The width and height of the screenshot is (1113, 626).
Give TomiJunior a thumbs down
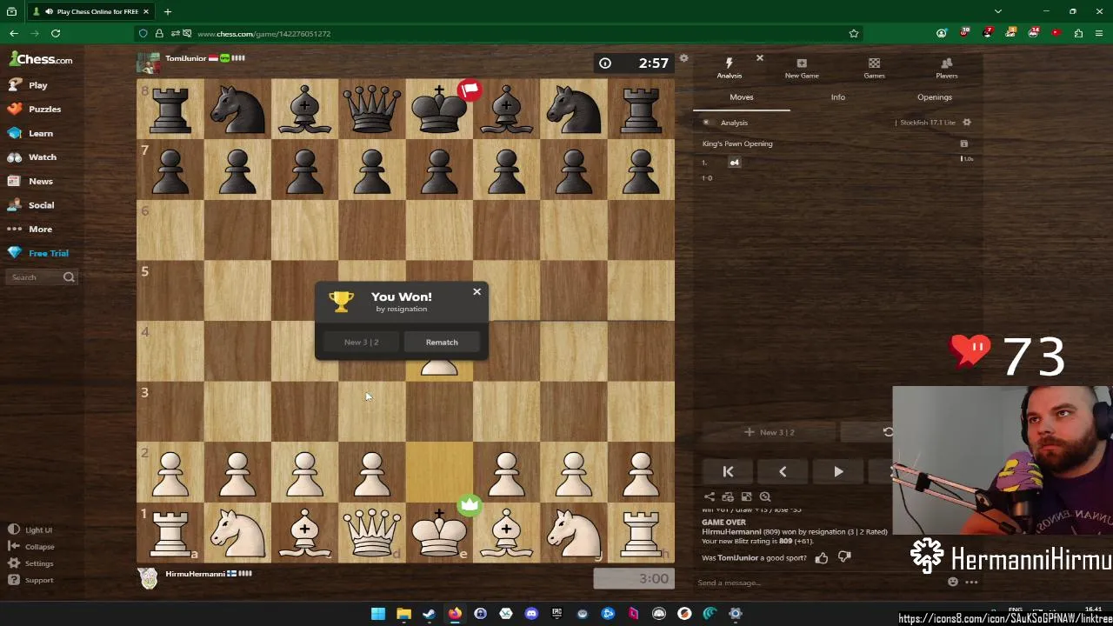tap(844, 558)
